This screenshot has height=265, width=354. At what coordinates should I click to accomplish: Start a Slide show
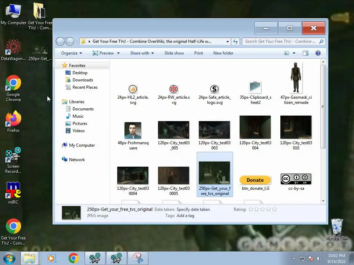(x=174, y=53)
